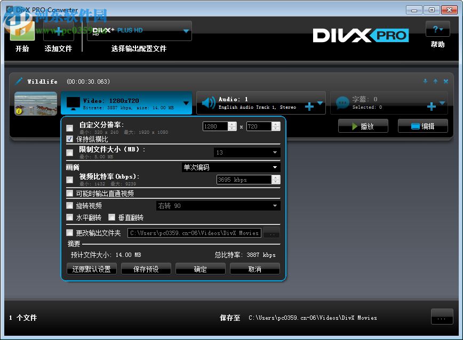Increase bitrate with the kbps up stepper
The height and width of the screenshot is (340, 463).
coord(276,177)
